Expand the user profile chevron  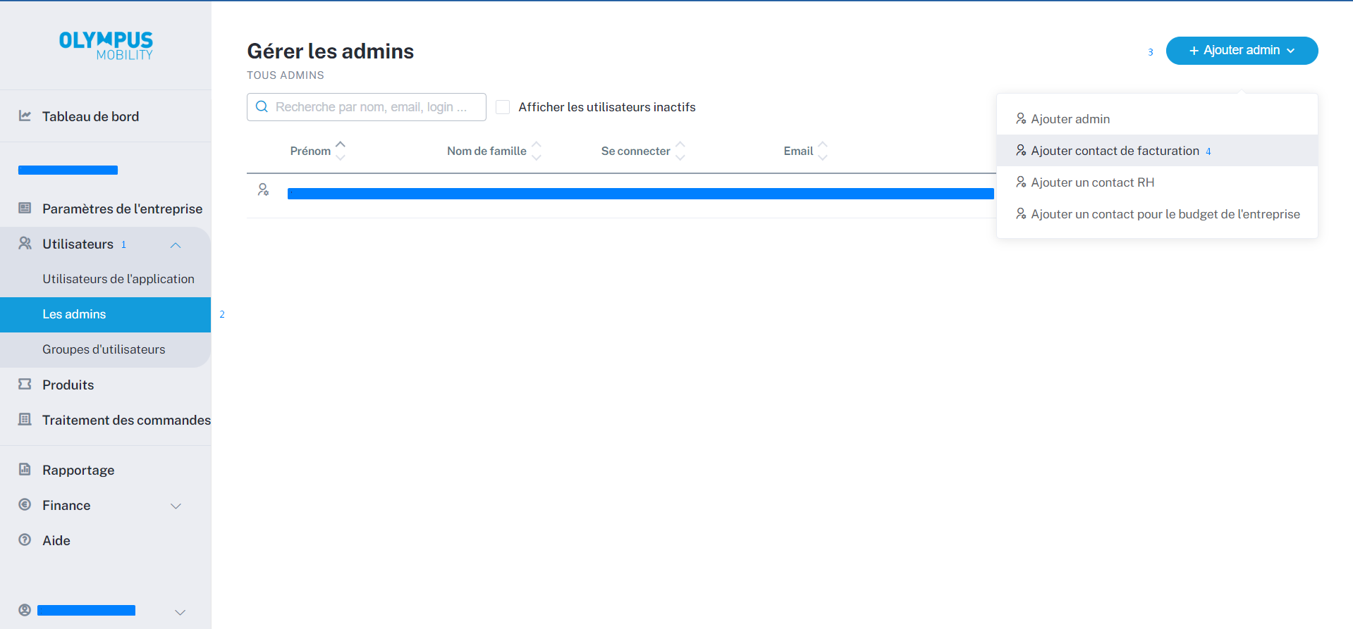180,612
